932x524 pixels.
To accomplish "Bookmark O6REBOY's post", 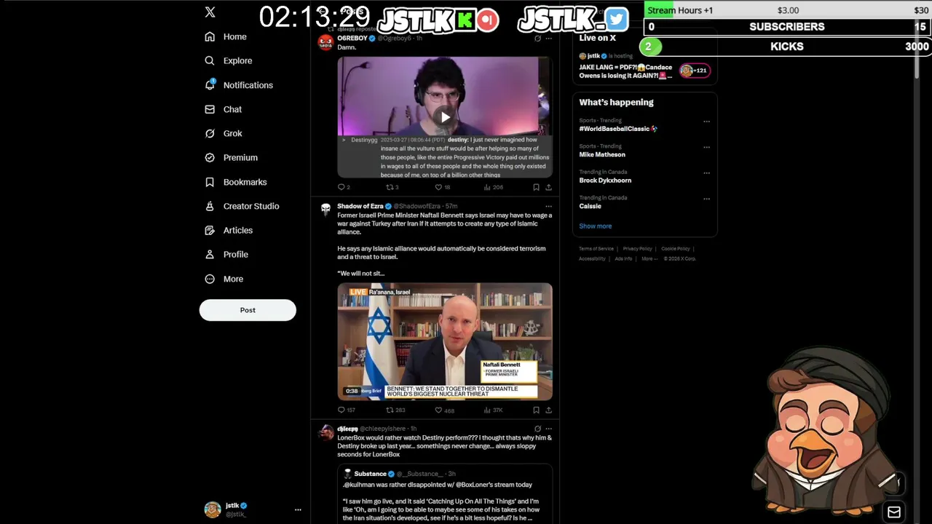I will [536, 187].
